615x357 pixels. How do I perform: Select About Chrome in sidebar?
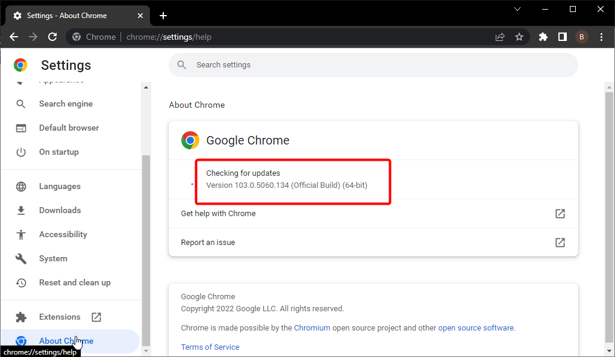(70, 341)
